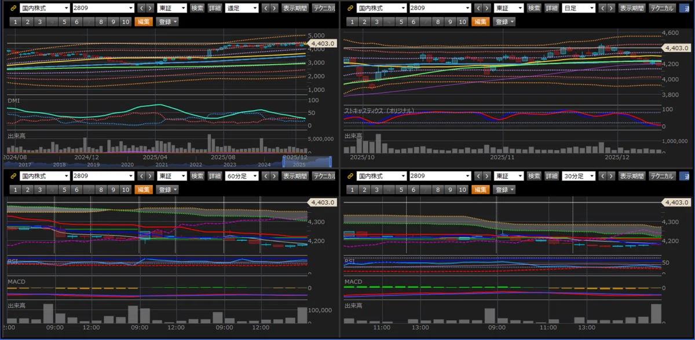Viewport: 695px width, 340px height.
Task: Click 編集 button in 60分足 panel
Action: 143,189
